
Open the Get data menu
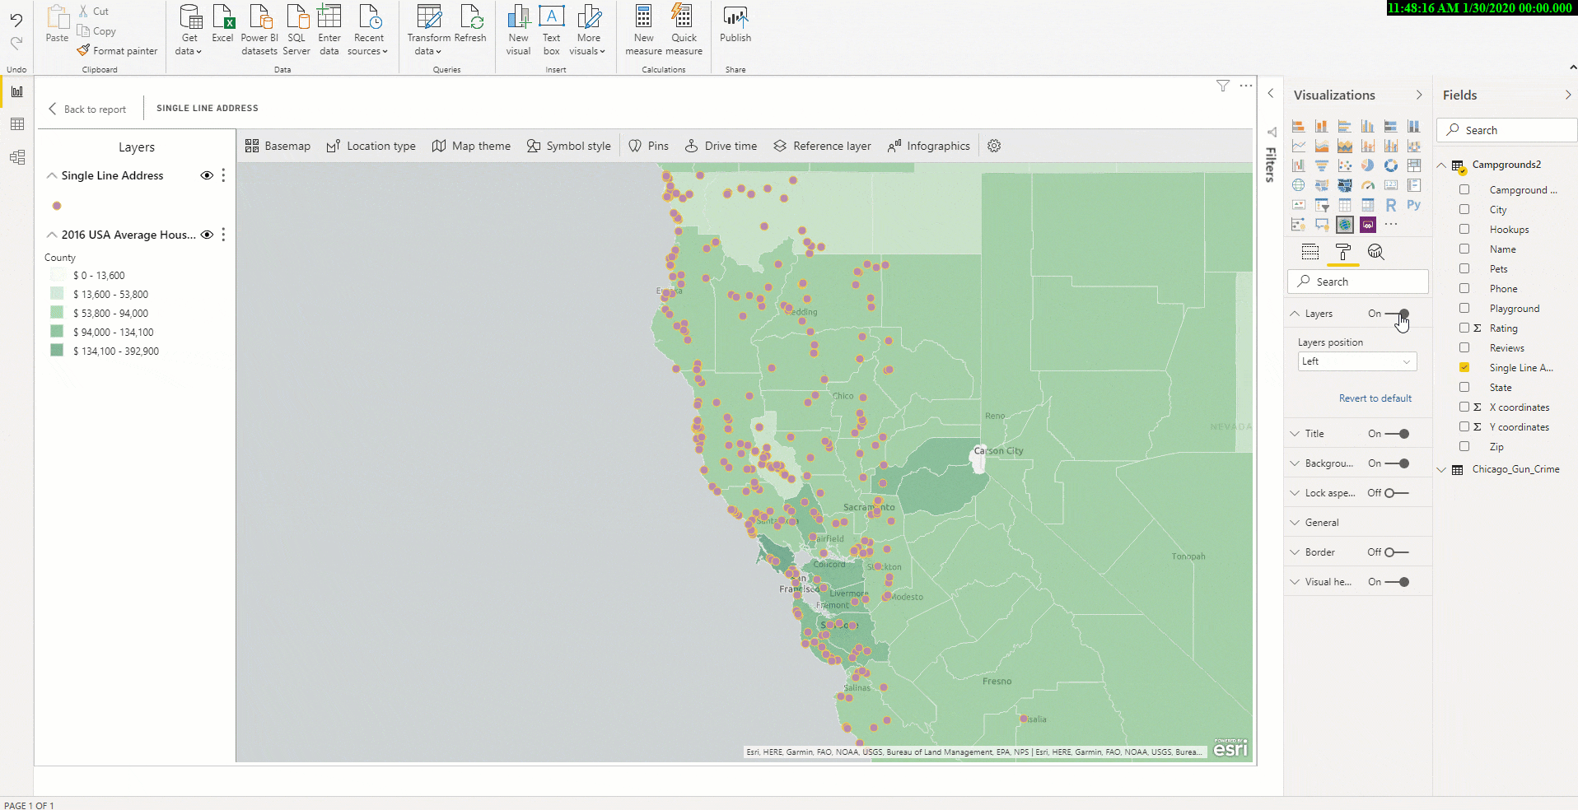coord(189,30)
